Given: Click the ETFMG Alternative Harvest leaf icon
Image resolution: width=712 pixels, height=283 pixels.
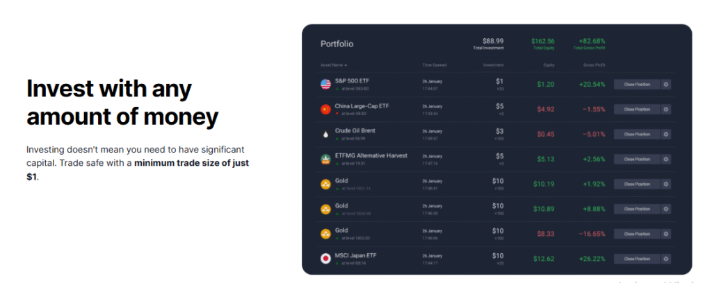Looking at the screenshot, I should click(325, 159).
